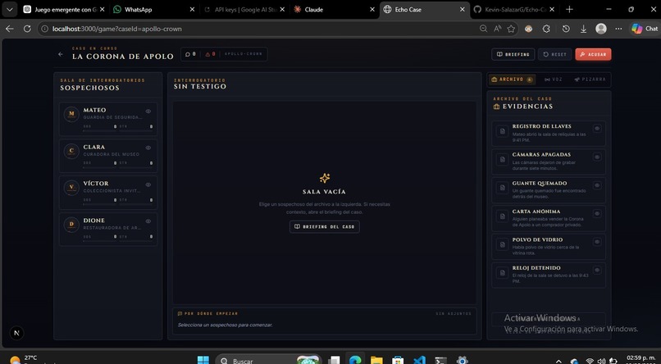
Task: Reset the case with the Reset button
Action: coord(554,54)
